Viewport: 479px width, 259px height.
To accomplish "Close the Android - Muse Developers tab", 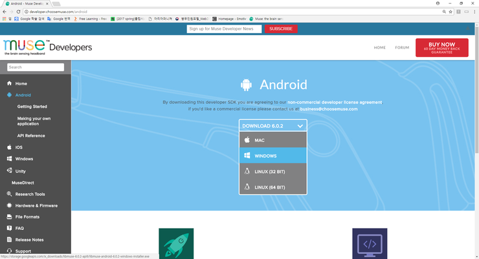I will (47, 4).
